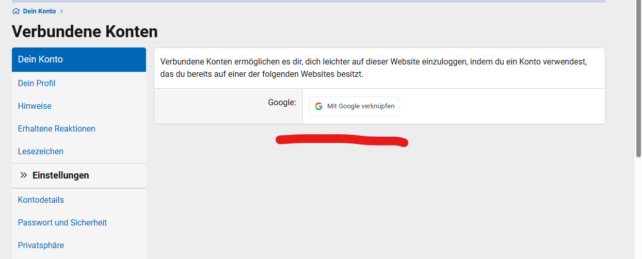This screenshot has width=642, height=259.
Task: Show the Lesezeichen list
Action: pos(41,151)
